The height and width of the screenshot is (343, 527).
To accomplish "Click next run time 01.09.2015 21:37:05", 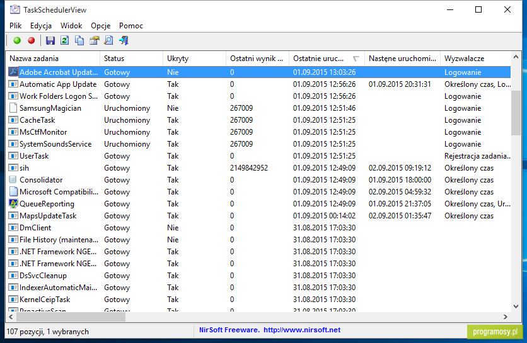I will coord(400,203).
